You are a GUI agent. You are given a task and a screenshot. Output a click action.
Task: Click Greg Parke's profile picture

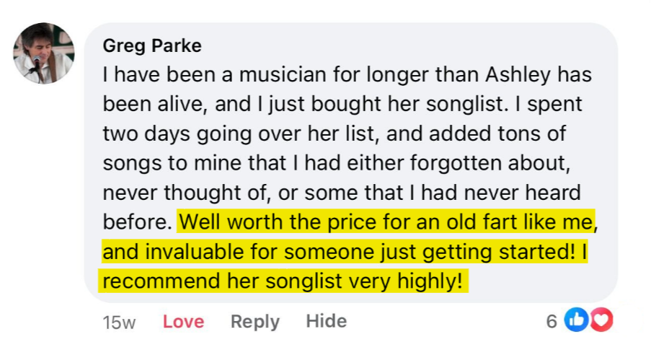(x=44, y=53)
